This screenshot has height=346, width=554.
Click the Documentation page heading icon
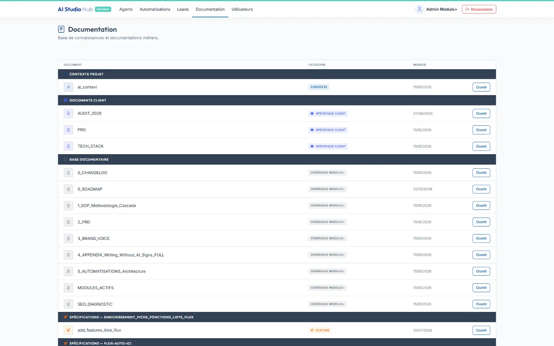tap(61, 29)
